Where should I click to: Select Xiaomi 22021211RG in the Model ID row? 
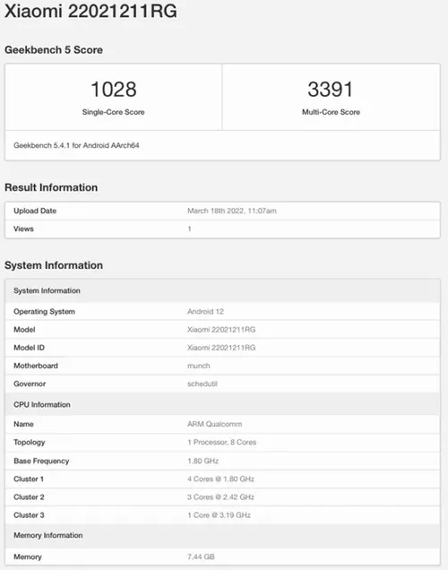(221, 348)
